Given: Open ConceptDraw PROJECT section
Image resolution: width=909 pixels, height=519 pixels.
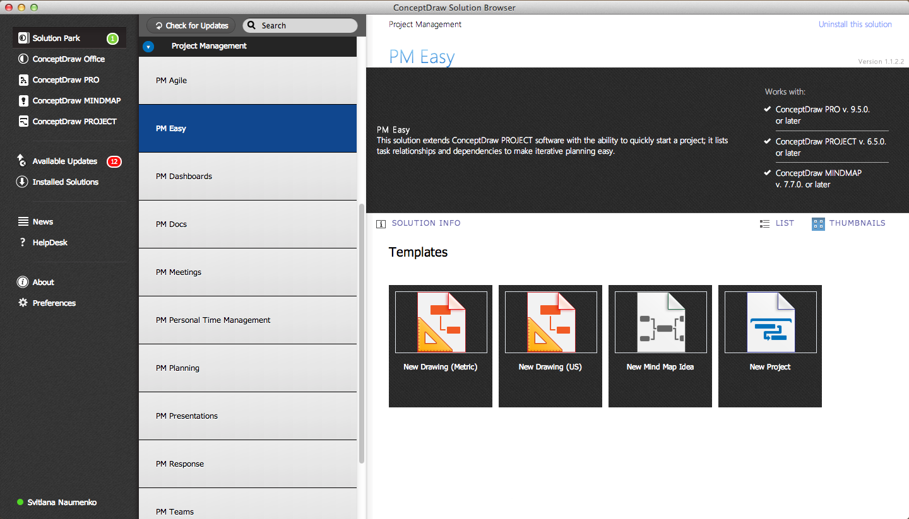Looking at the screenshot, I should coord(74,122).
